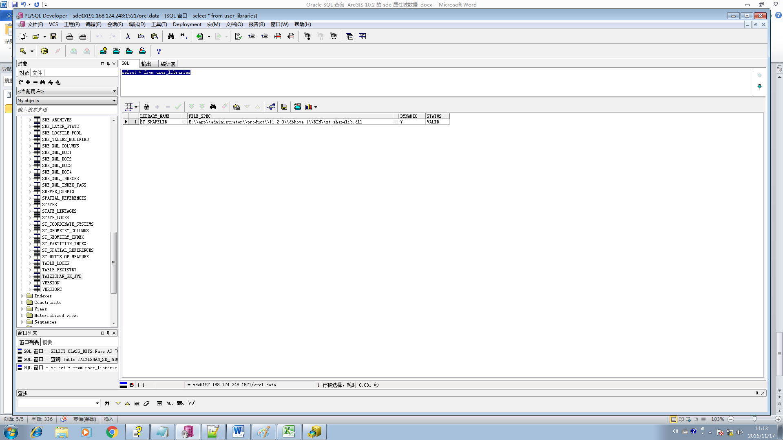Click the blue help question mark icon
Image resolution: width=783 pixels, height=440 pixels.
tap(159, 51)
